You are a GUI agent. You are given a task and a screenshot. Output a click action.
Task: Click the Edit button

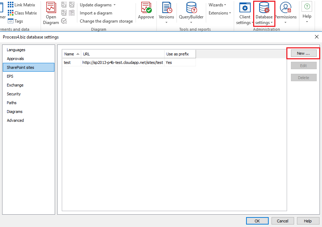(x=304, y=66)
